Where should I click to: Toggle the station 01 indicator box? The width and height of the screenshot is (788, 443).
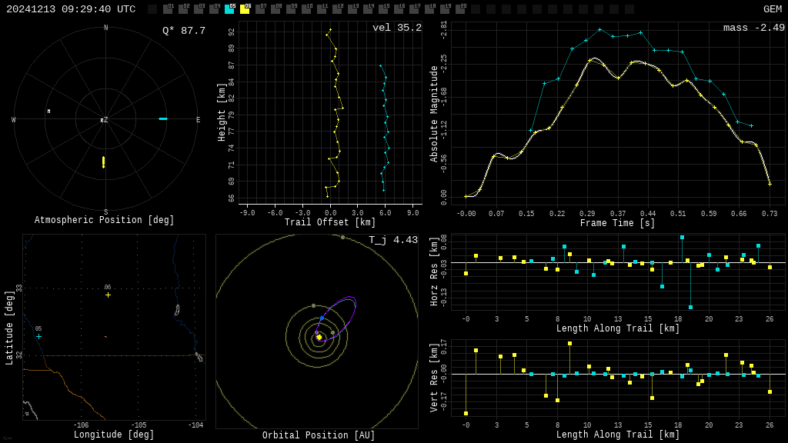pyautogui.click(x=168, y=9)
